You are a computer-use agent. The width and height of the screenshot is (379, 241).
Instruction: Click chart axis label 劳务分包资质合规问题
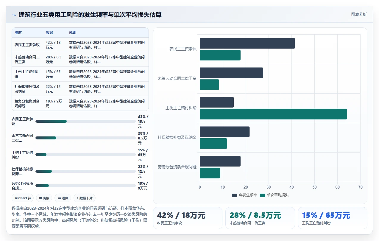177,167
